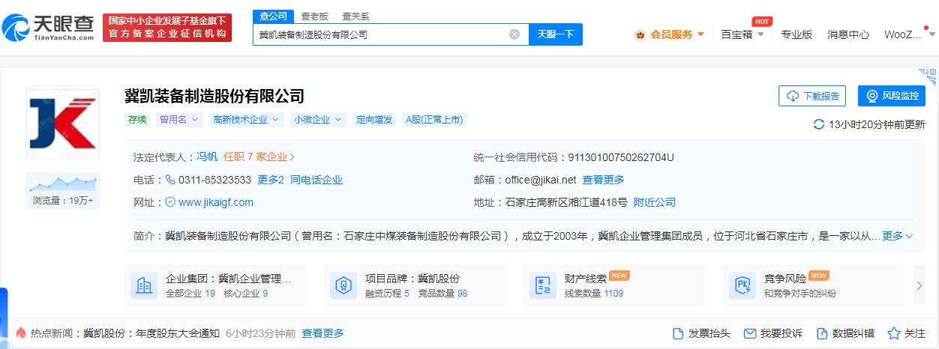Click the verified shield icon beside website
Screen dimensions: 939x349
(x=170, y=202)
